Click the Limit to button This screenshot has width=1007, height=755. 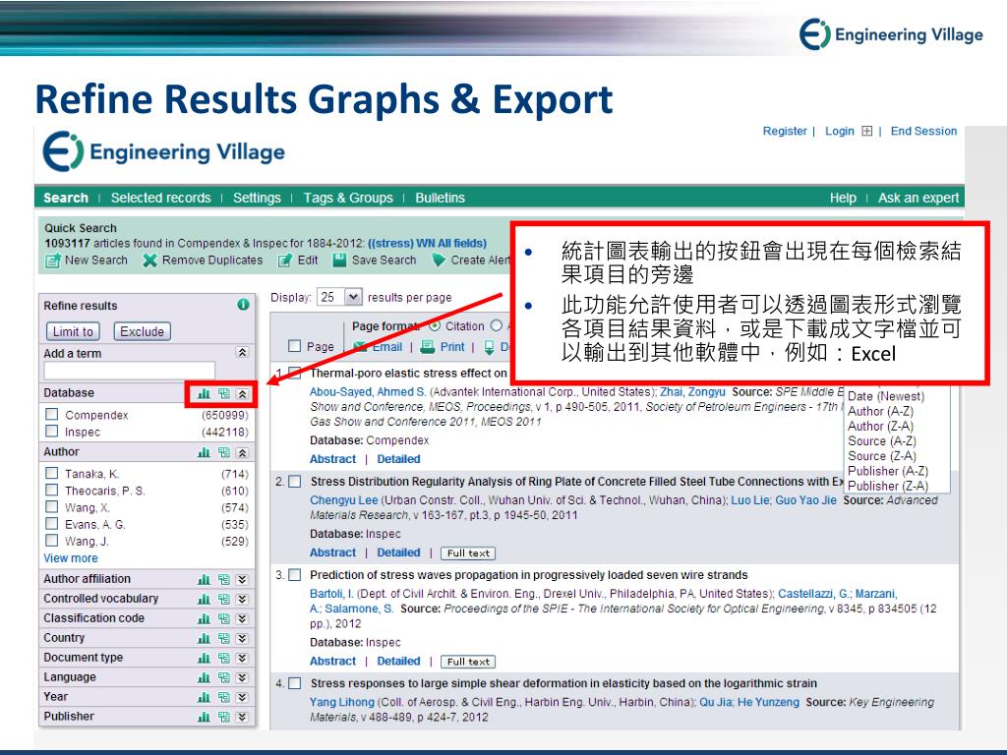coord(73,331)
